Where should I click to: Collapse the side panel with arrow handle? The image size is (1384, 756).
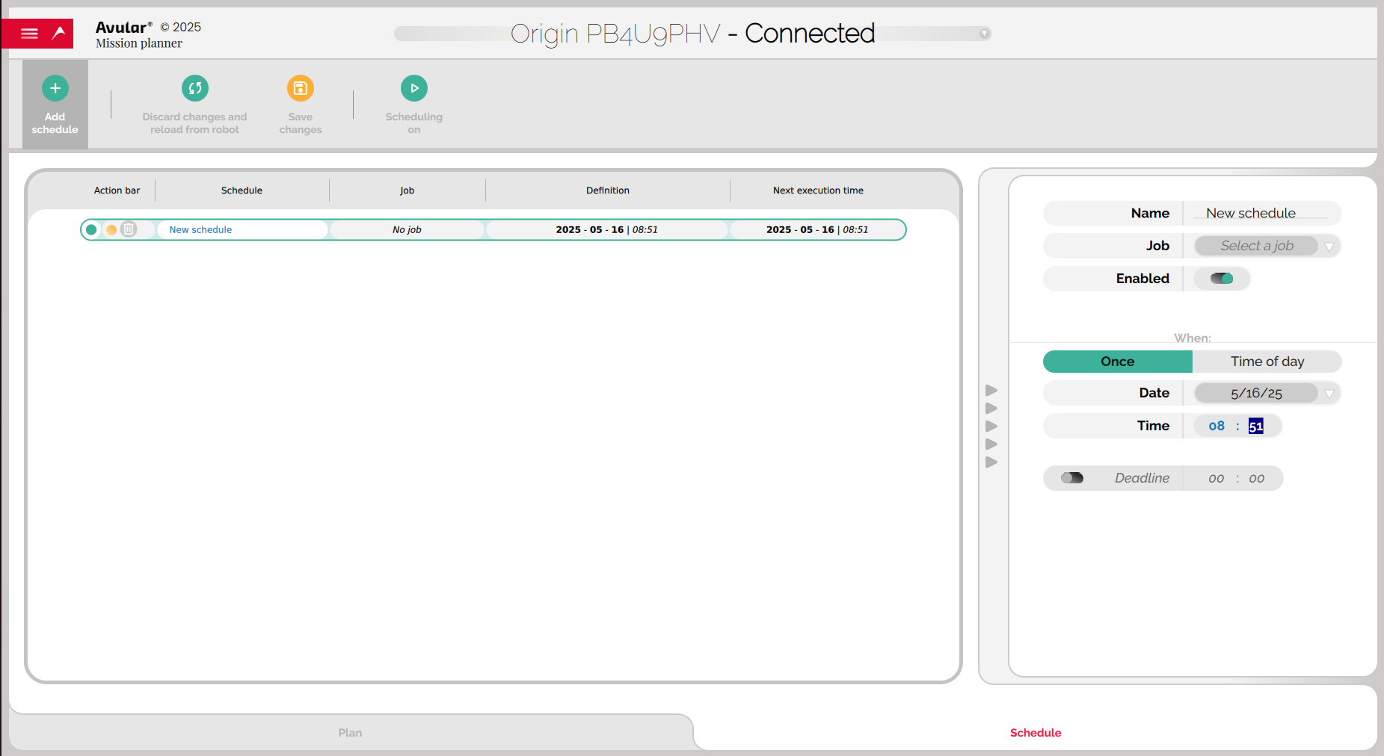pyautogui.click(x=991, y=426)
